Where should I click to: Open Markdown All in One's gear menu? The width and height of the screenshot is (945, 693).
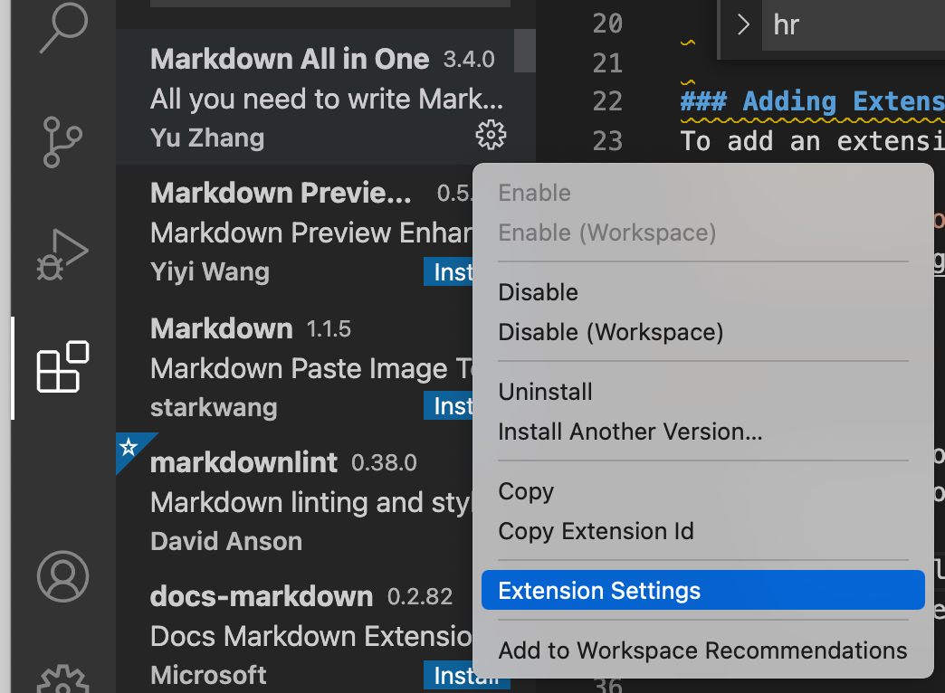[x=490, y=135]
